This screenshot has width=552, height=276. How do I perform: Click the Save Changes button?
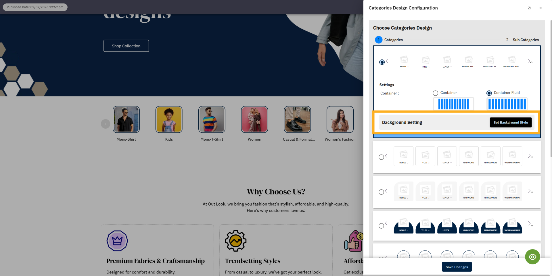coord(457,267)
